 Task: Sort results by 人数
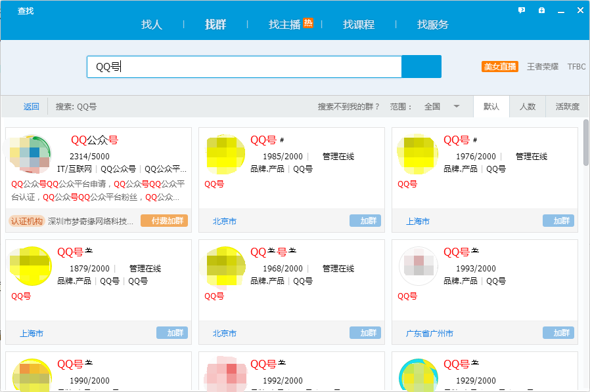[x=528, y=107]
